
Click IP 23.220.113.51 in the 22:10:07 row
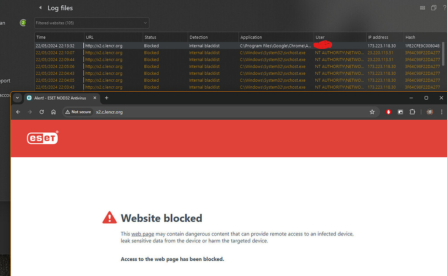380,53
